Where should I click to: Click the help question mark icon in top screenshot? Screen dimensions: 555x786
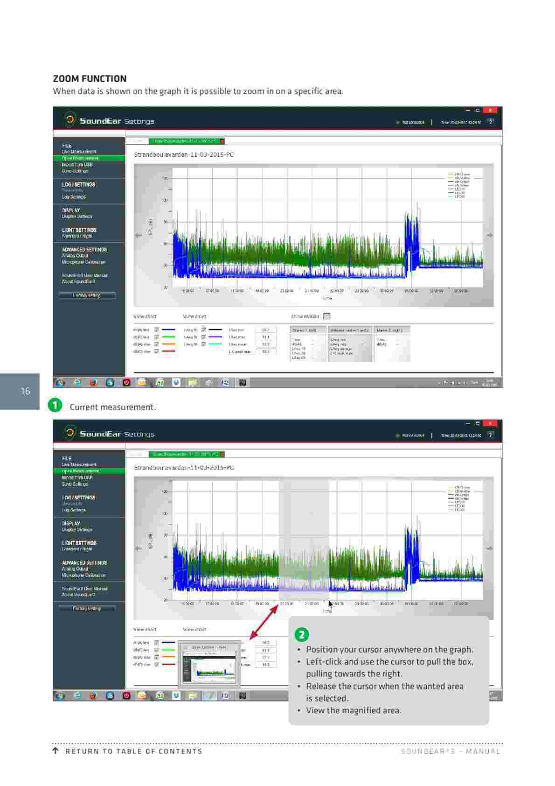[490, 122]
